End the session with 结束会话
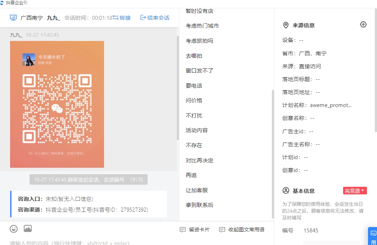Image resolution: width=377 pixels, height=245 pixels. pyautogui.click(x=155, y=18)
